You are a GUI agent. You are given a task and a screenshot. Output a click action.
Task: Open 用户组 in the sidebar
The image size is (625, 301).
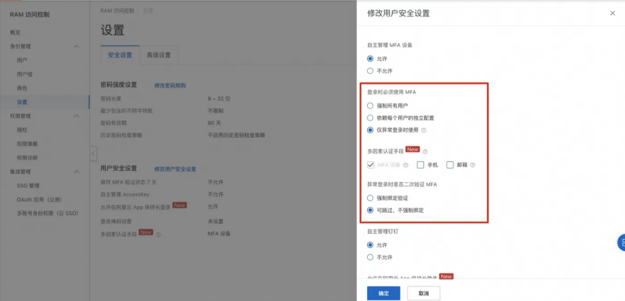tap(25, 74)
